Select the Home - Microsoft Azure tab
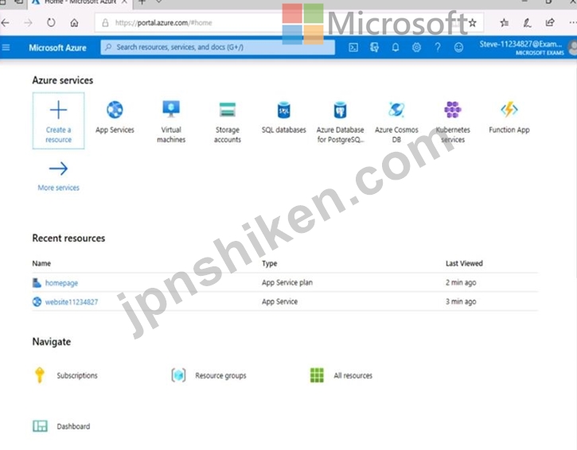 [x=80, y=2]
